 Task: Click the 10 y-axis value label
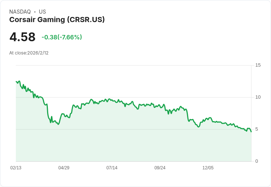point(258,97)
